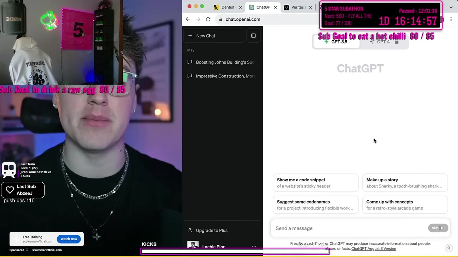Choose the Make up a story suggestion
The width and height of the screenshot is (458, 257).
[x=405, y=183]
